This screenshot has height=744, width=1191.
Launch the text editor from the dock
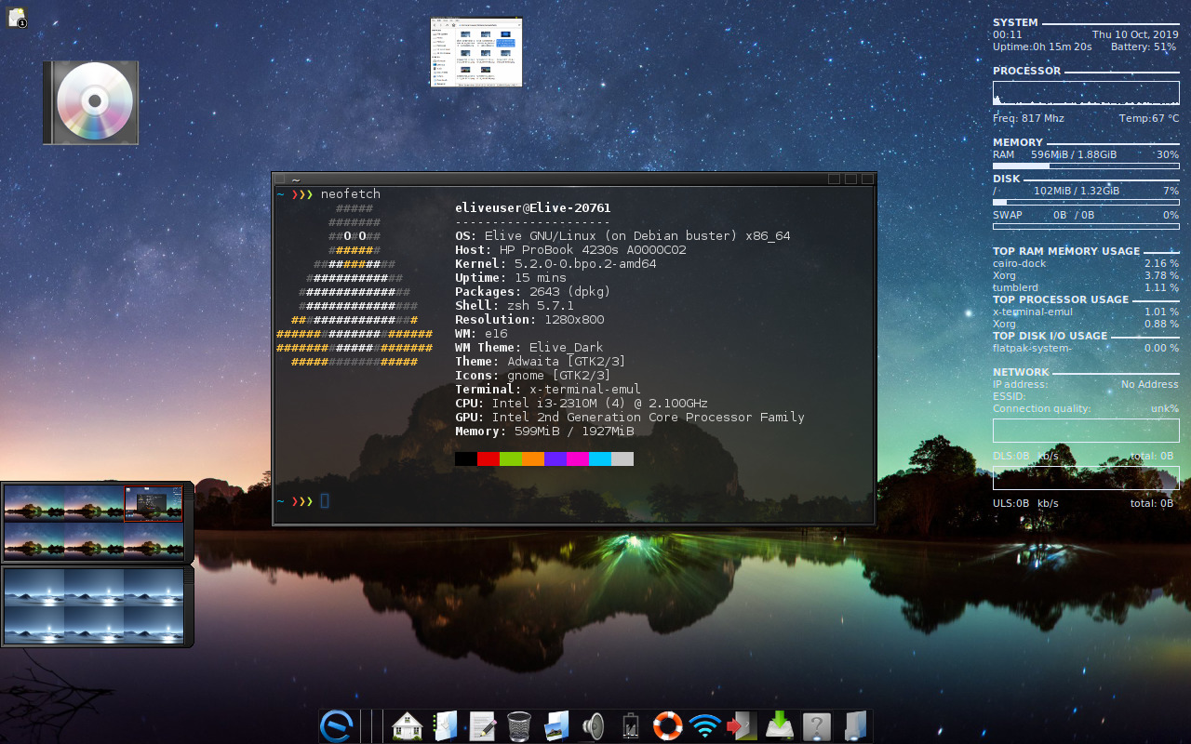(x=483, y=725)
